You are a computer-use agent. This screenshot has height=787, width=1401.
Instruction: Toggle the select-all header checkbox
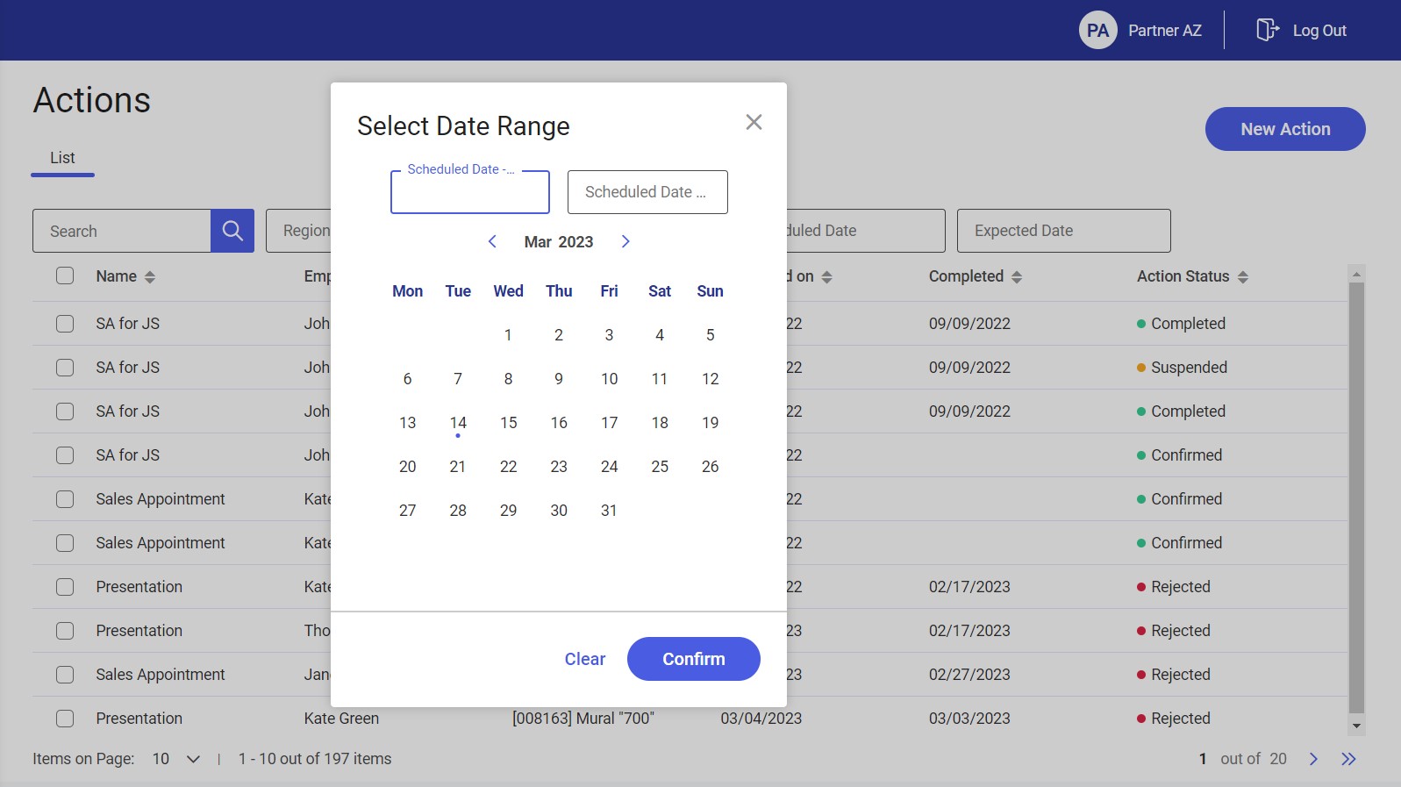[x=65, y=275]
